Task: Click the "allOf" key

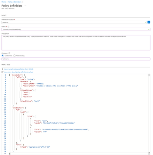Action: coord(30,117)
